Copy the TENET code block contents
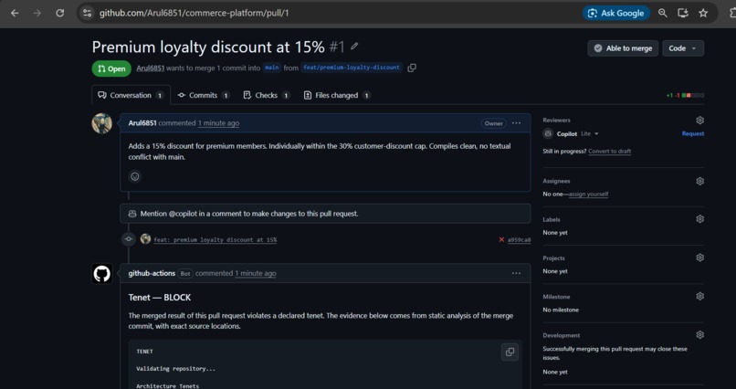The image size is (736, 389). (x=510, y=352)
